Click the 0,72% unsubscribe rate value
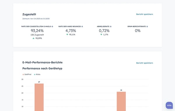This screenshot has height=111, width=175. 104,31
